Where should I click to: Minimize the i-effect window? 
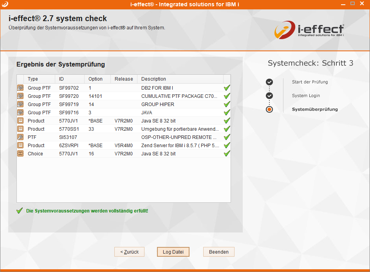coord(343,4)
